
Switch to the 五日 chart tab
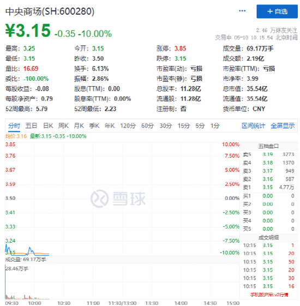(31, 125)
